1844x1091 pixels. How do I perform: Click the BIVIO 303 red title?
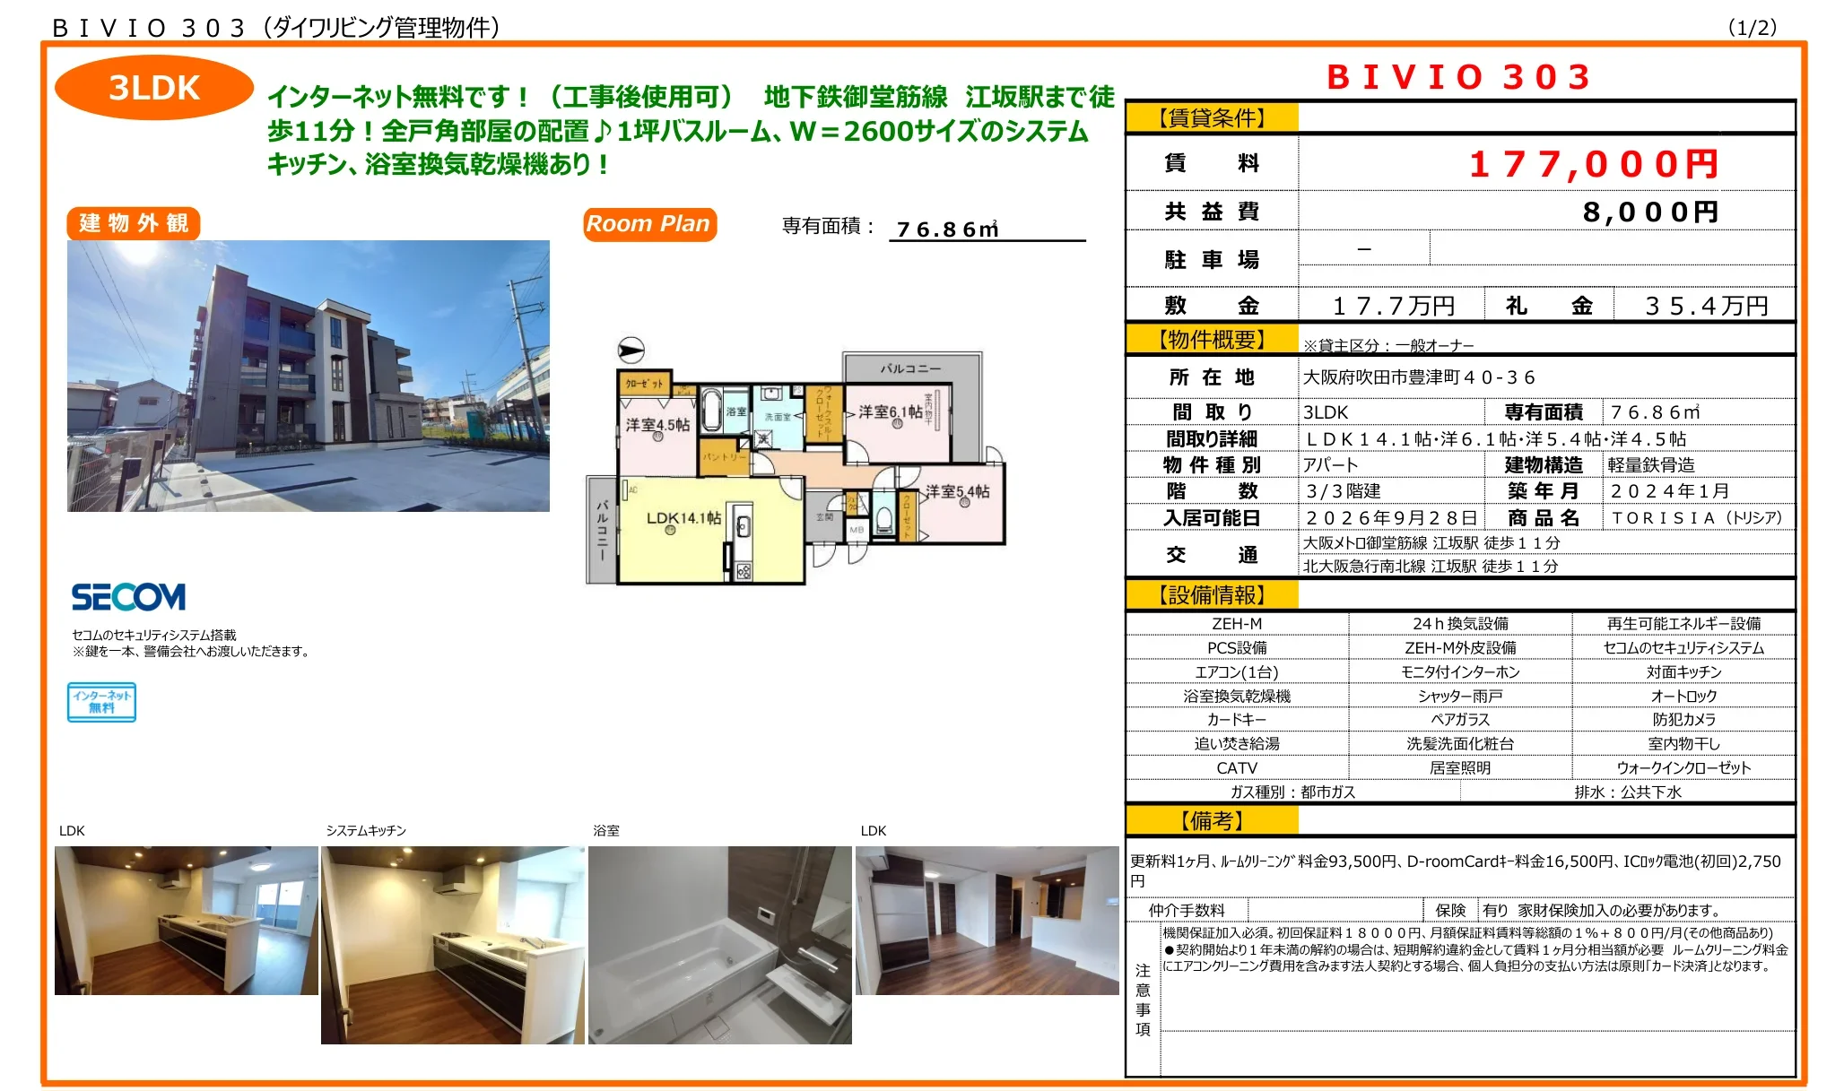click(1459, 76)
